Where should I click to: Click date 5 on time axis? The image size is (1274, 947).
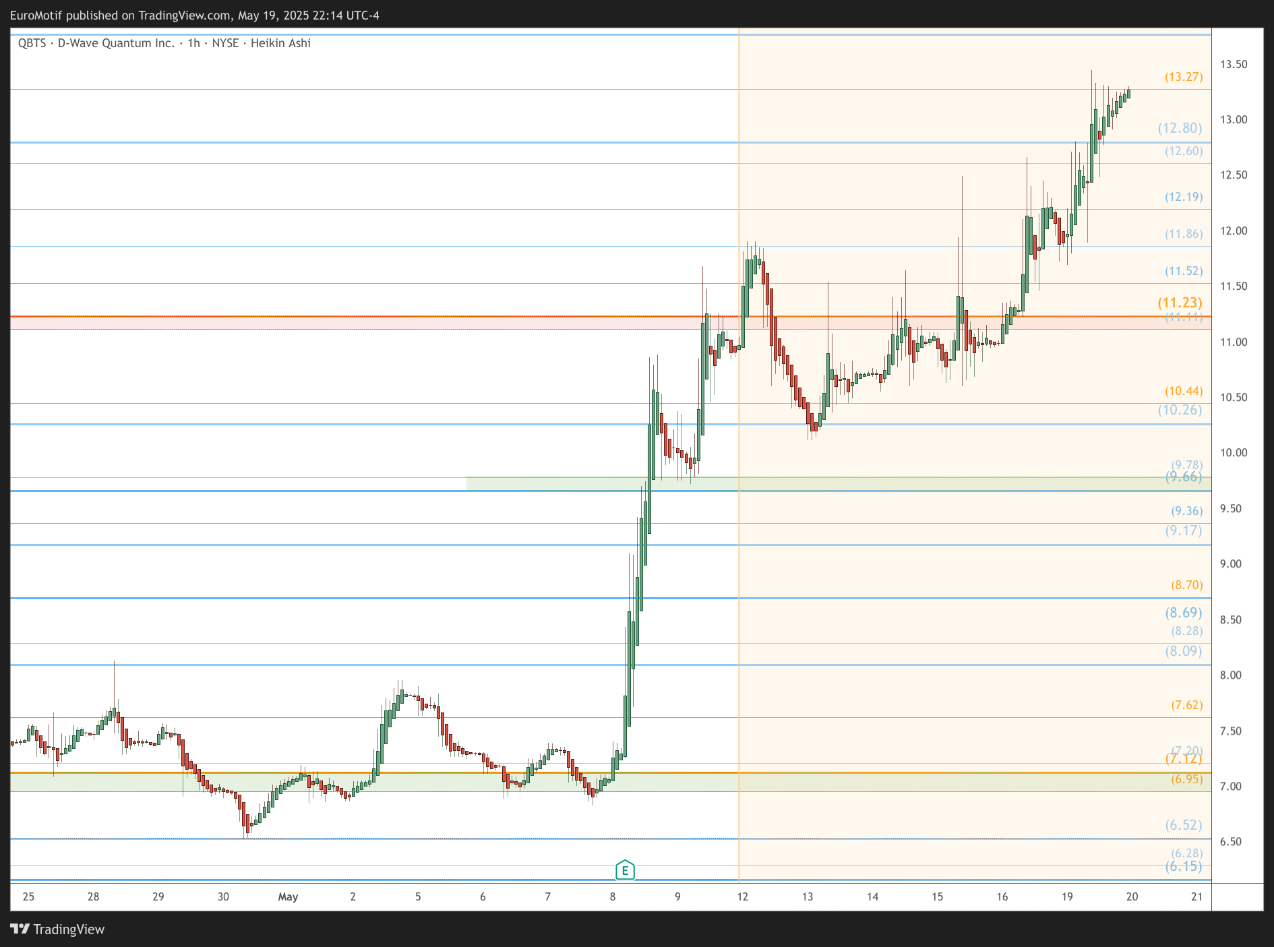pyautogui.click(x=418, y=897)
